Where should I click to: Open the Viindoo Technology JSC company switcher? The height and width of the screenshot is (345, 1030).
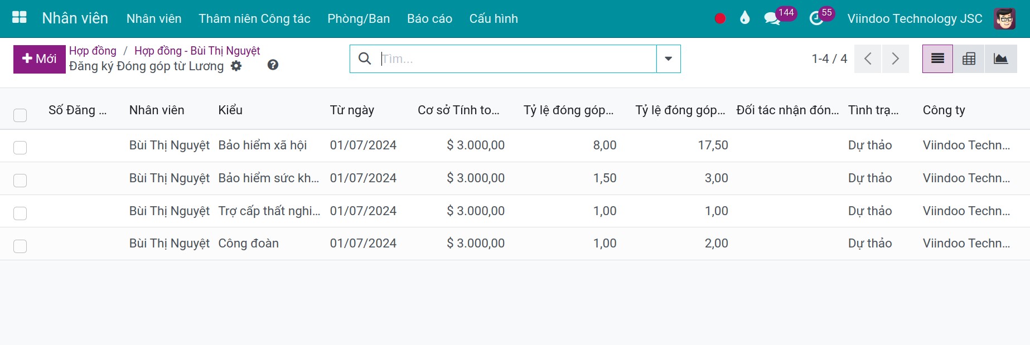915,18
